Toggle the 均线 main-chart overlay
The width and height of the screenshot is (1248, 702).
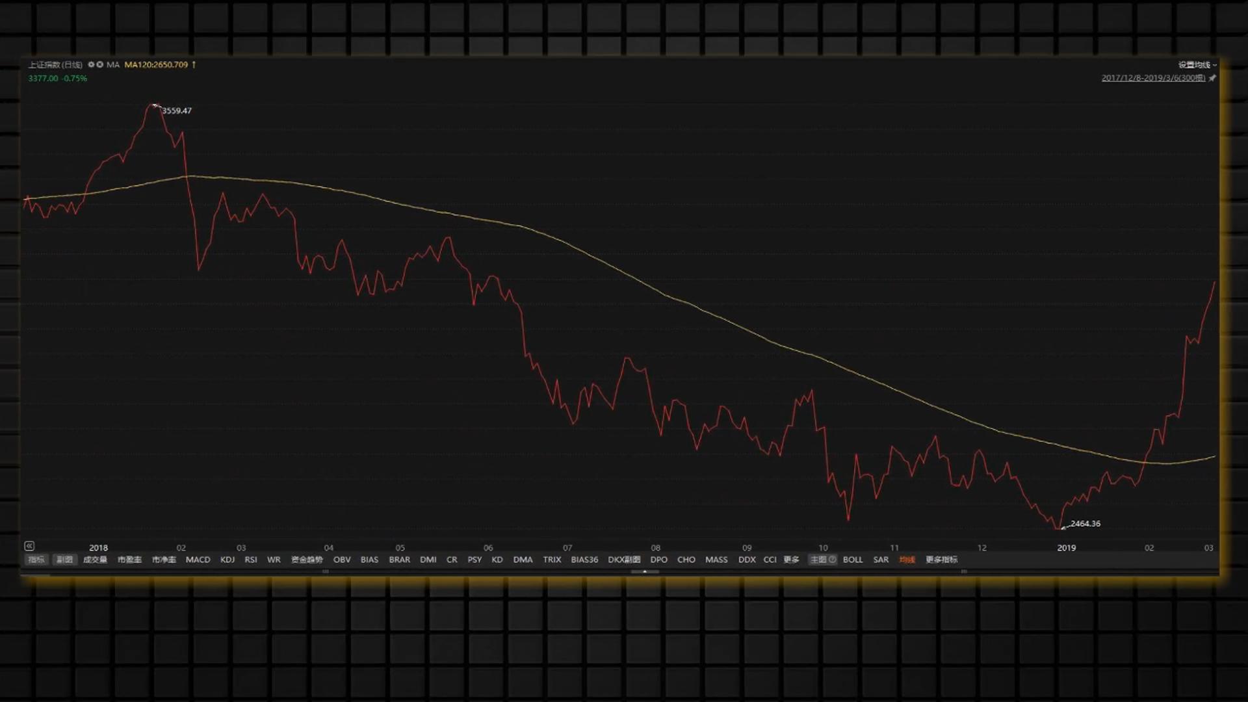tap(907, 560)
